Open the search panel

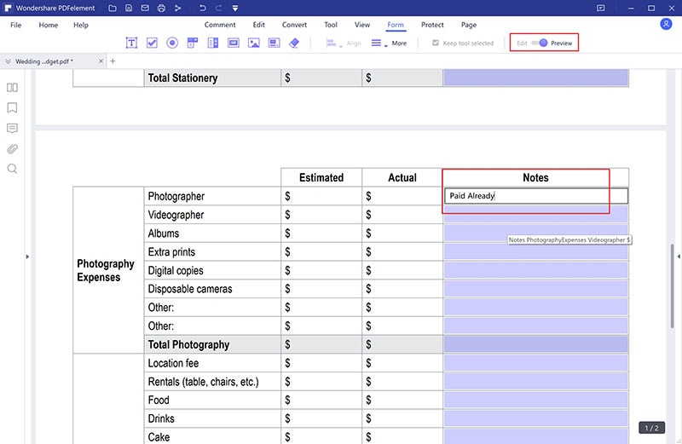[12, 169]
